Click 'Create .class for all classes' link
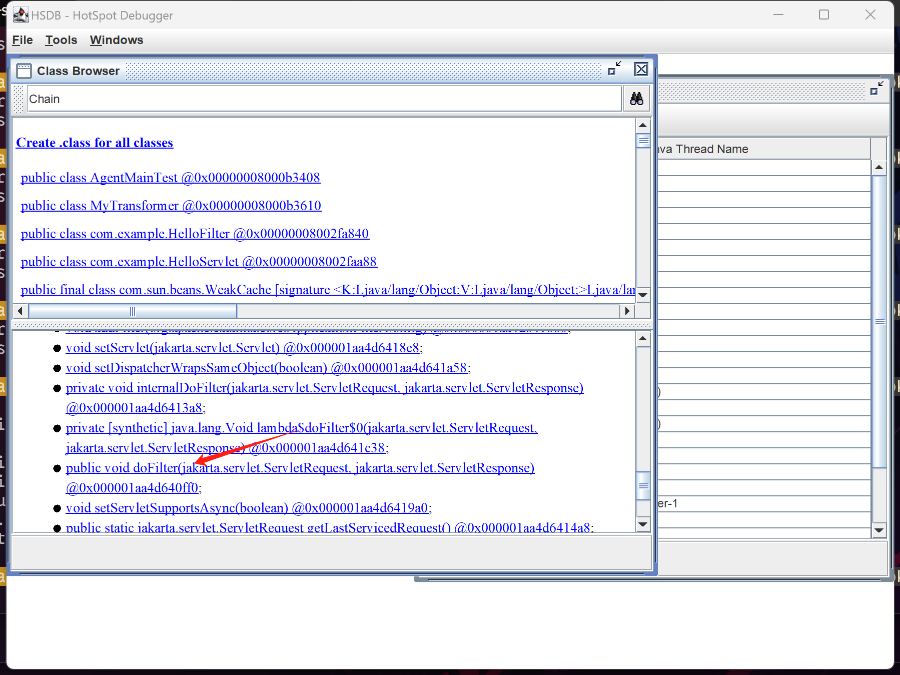This screenshot has height=675, width=900. pos(95,143)
